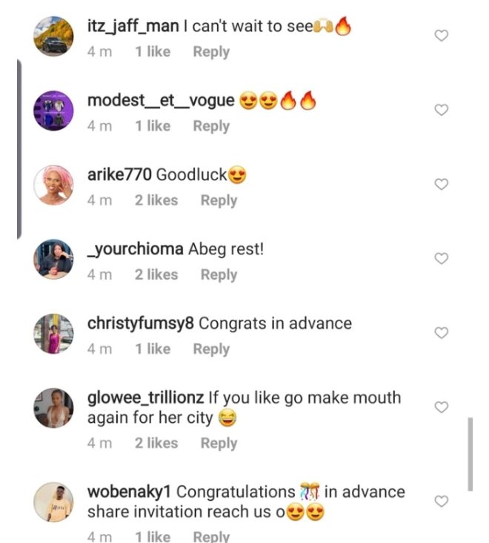Image resolution: width=489 pixels, height=543 pixels.
Task: View the 2 likes on arike770's comment
Action: tap(156, 200)
